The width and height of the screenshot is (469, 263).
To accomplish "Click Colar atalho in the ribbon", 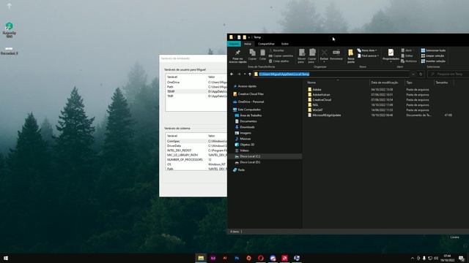I will click(278, 61).
